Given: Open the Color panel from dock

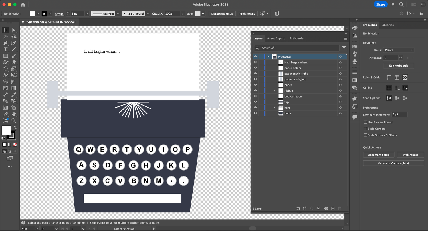Looking at the screenshot, I should click(355, 28).
